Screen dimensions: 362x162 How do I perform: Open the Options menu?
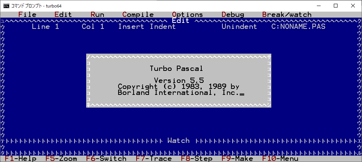click(x=187, y=15)
